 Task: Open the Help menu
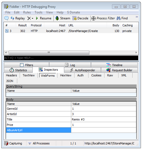60,12
